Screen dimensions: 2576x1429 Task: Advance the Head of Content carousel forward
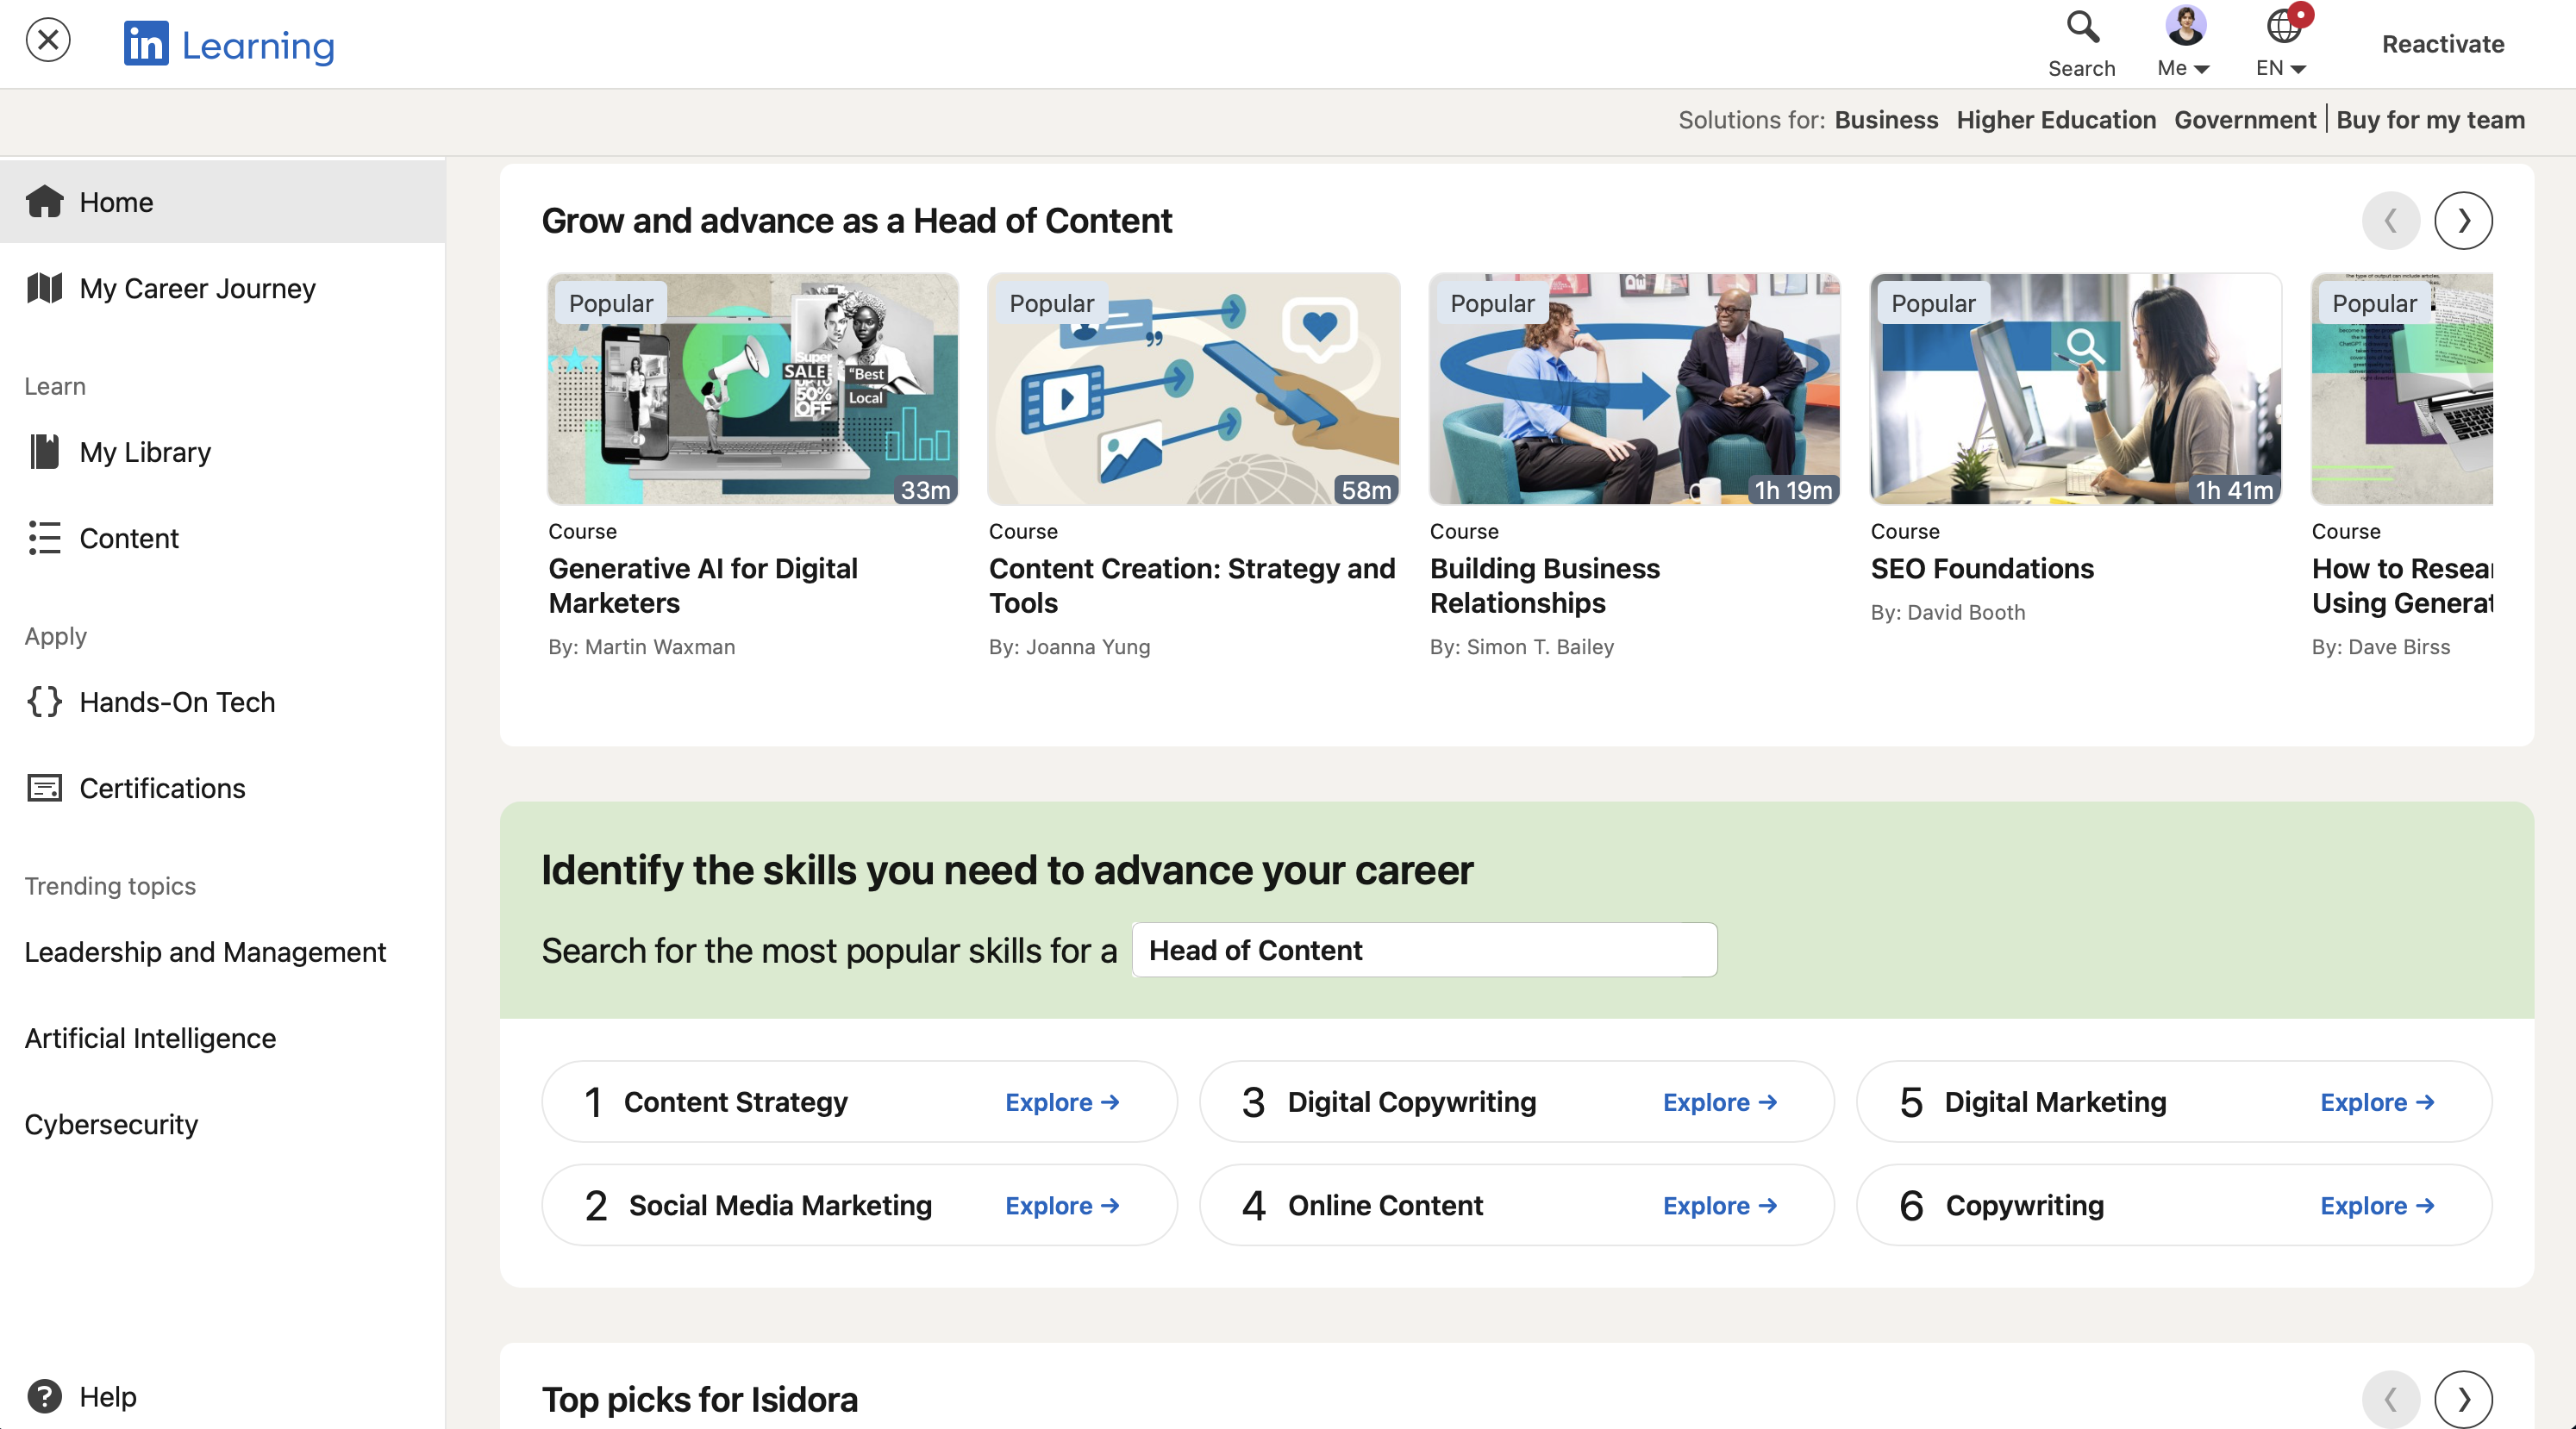click(x=2463, y=220)
